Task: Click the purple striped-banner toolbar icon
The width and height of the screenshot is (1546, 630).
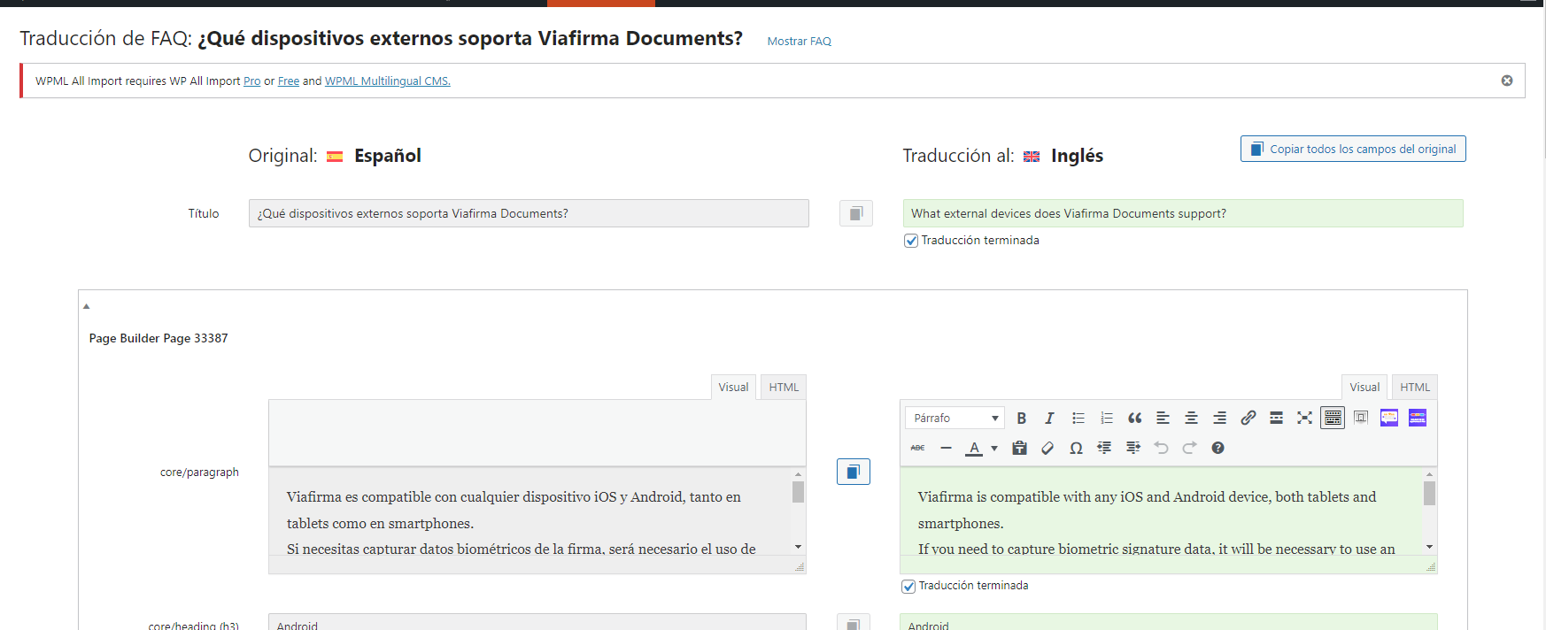Action: click(1418, 419)
